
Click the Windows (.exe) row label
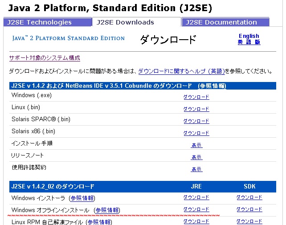32,95
